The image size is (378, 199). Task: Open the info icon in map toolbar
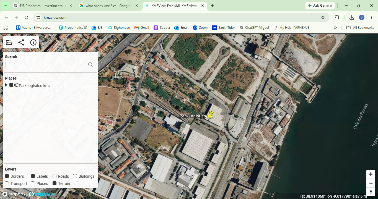pos(33,43)
